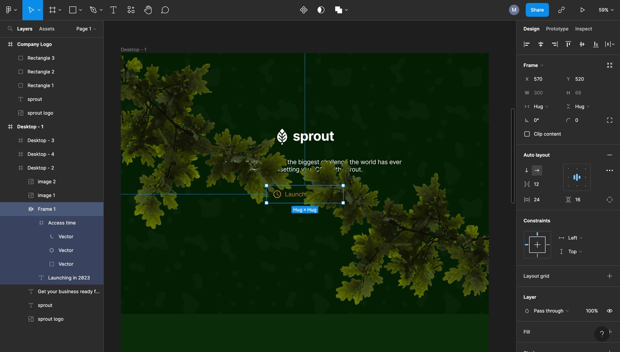This screenshot has width=620, height=352.
Task: Open the Pass through blend mode dropdown
Action: tap(551, 311)
